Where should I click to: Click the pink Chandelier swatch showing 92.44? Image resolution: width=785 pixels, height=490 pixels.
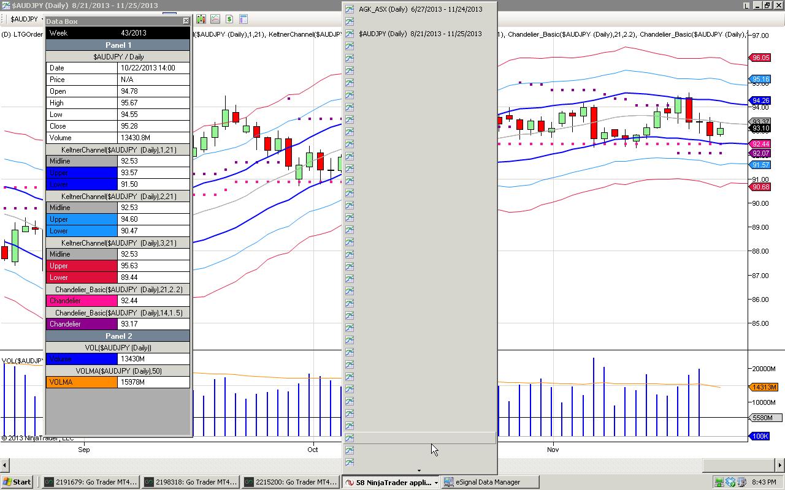click(82, 301)
